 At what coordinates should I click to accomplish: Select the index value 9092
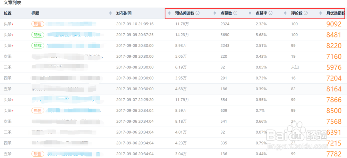(334, 24)
